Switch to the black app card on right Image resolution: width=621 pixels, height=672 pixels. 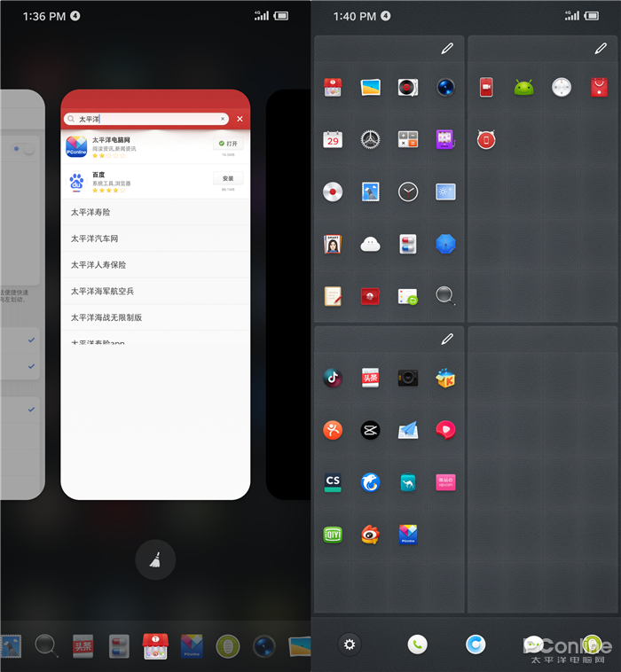[x=288, y=294]
